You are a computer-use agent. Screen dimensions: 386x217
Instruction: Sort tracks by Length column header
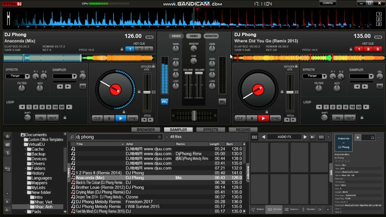pyautogui.click(x=217, y=144)
